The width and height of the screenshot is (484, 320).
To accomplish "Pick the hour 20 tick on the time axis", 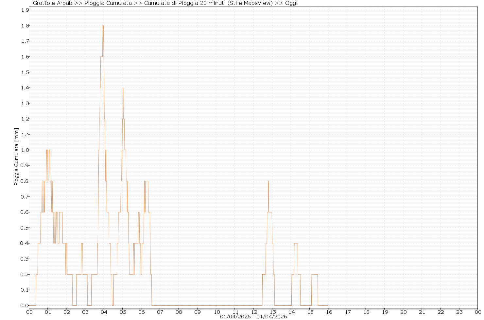I will (403, 312).
